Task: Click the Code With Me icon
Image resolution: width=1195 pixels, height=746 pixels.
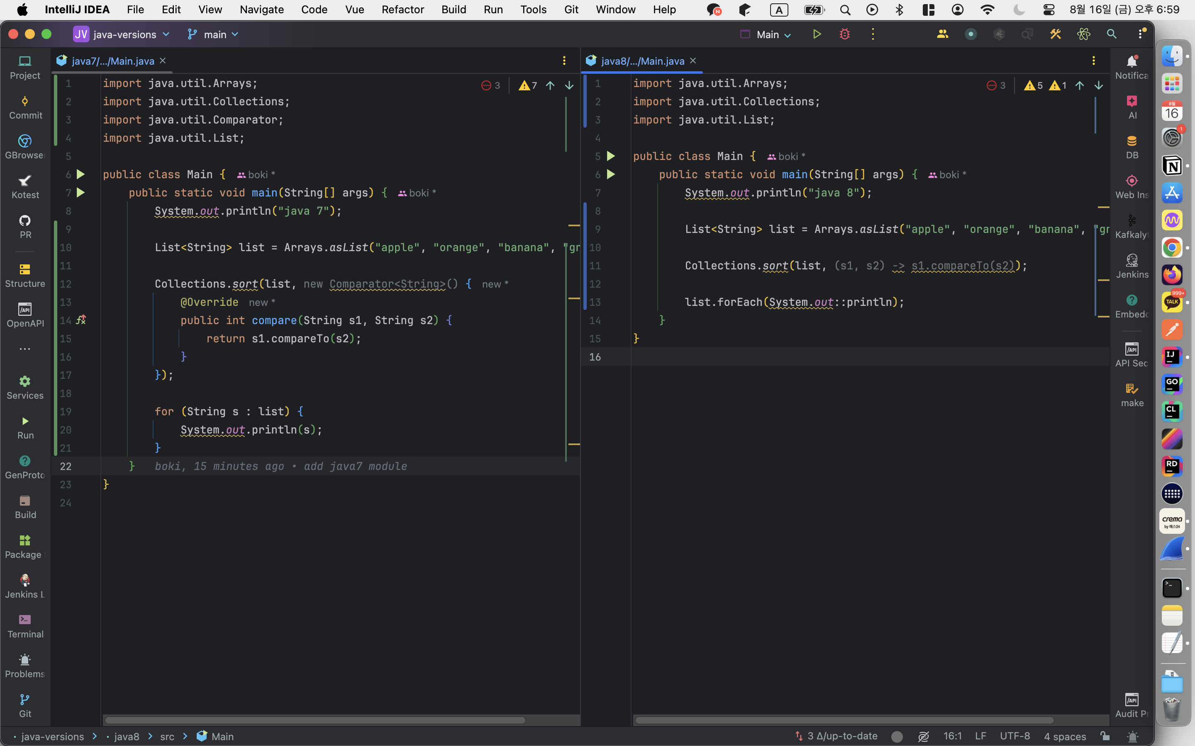Action: click(x=942, y=34)
